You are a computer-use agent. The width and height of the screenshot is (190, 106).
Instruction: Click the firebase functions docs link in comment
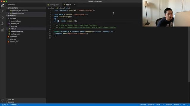tap(87, 27)
